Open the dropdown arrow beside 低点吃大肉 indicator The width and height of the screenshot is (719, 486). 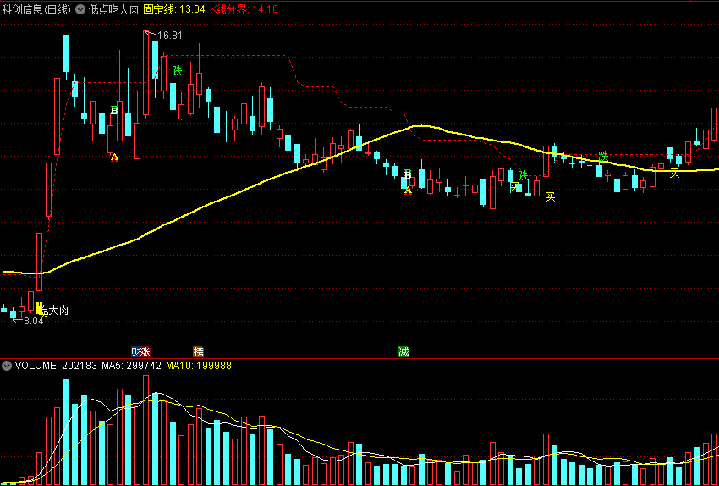[x=80, y=9]
